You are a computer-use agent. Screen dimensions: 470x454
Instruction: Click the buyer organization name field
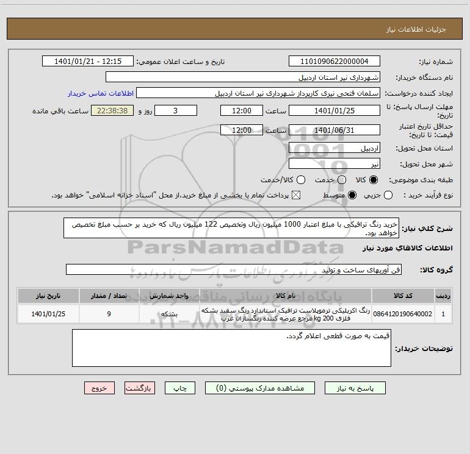point(243,77)
